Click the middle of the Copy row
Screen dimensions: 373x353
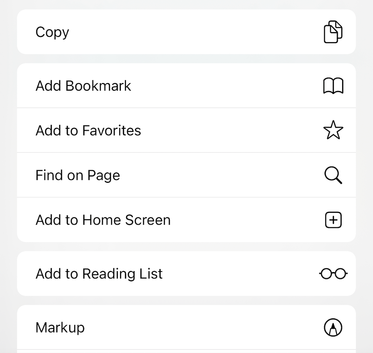coord(186,32)
